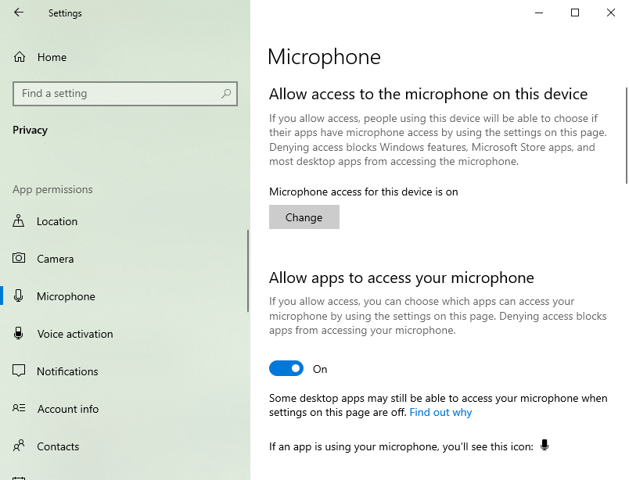Image resolution: width=629 pixels, height=480 pixels.
Task: Click 'Allow apps to access your microphone' heading
Action: (x=401, y=278)
